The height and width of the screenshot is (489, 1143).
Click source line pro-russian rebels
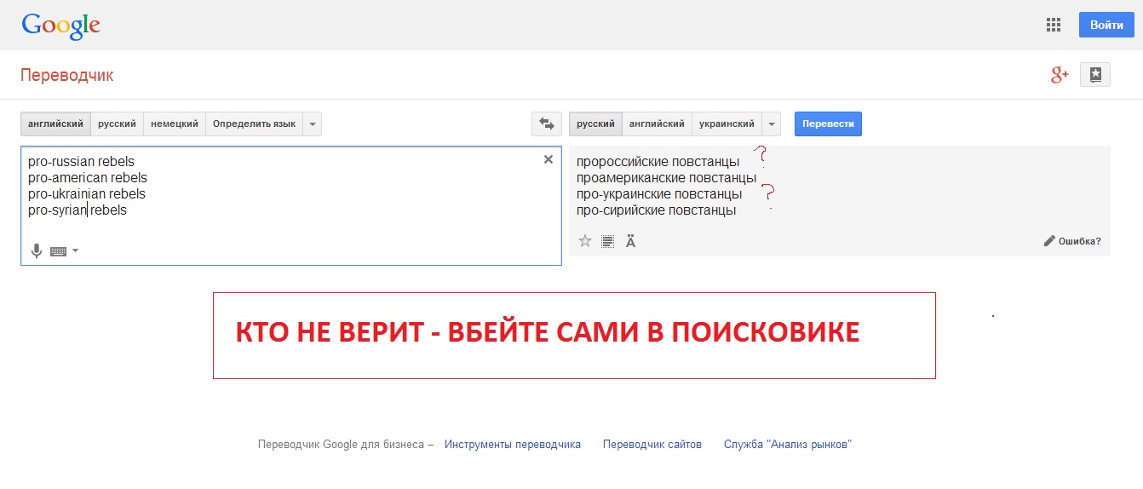[x=81, y=161]
